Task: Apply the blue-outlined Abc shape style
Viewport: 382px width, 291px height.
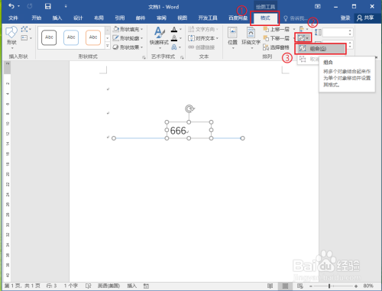Action: 71,37
